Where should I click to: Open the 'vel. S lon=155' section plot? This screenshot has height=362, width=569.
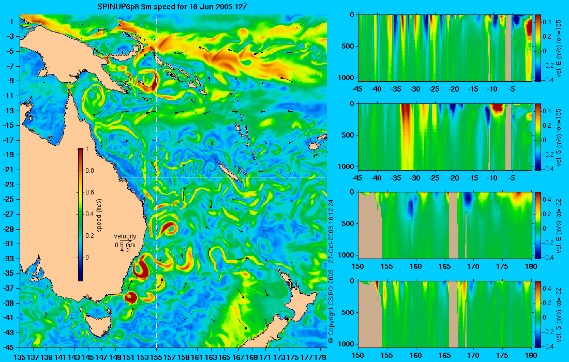click(x=445, y=137)
